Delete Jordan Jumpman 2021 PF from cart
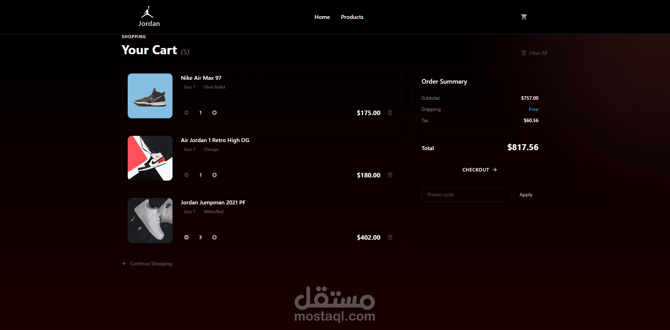Viewport: 670px width, 330px height. (390, 237)
